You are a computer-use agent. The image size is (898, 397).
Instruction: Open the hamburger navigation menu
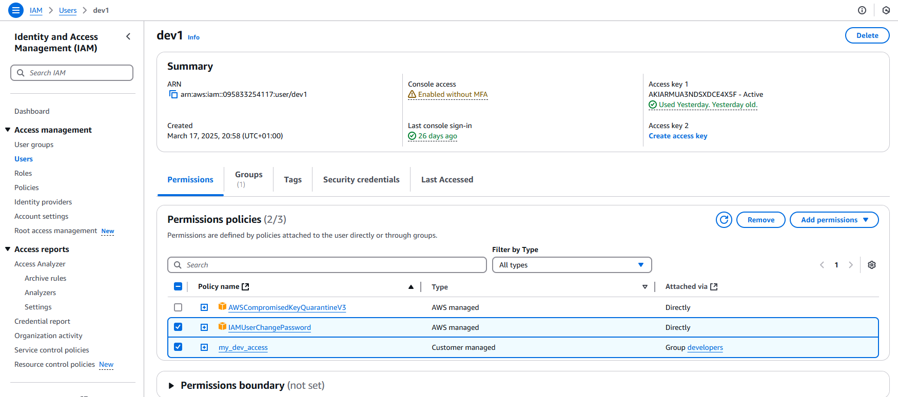pyautogui.click(x=16, y=10)
